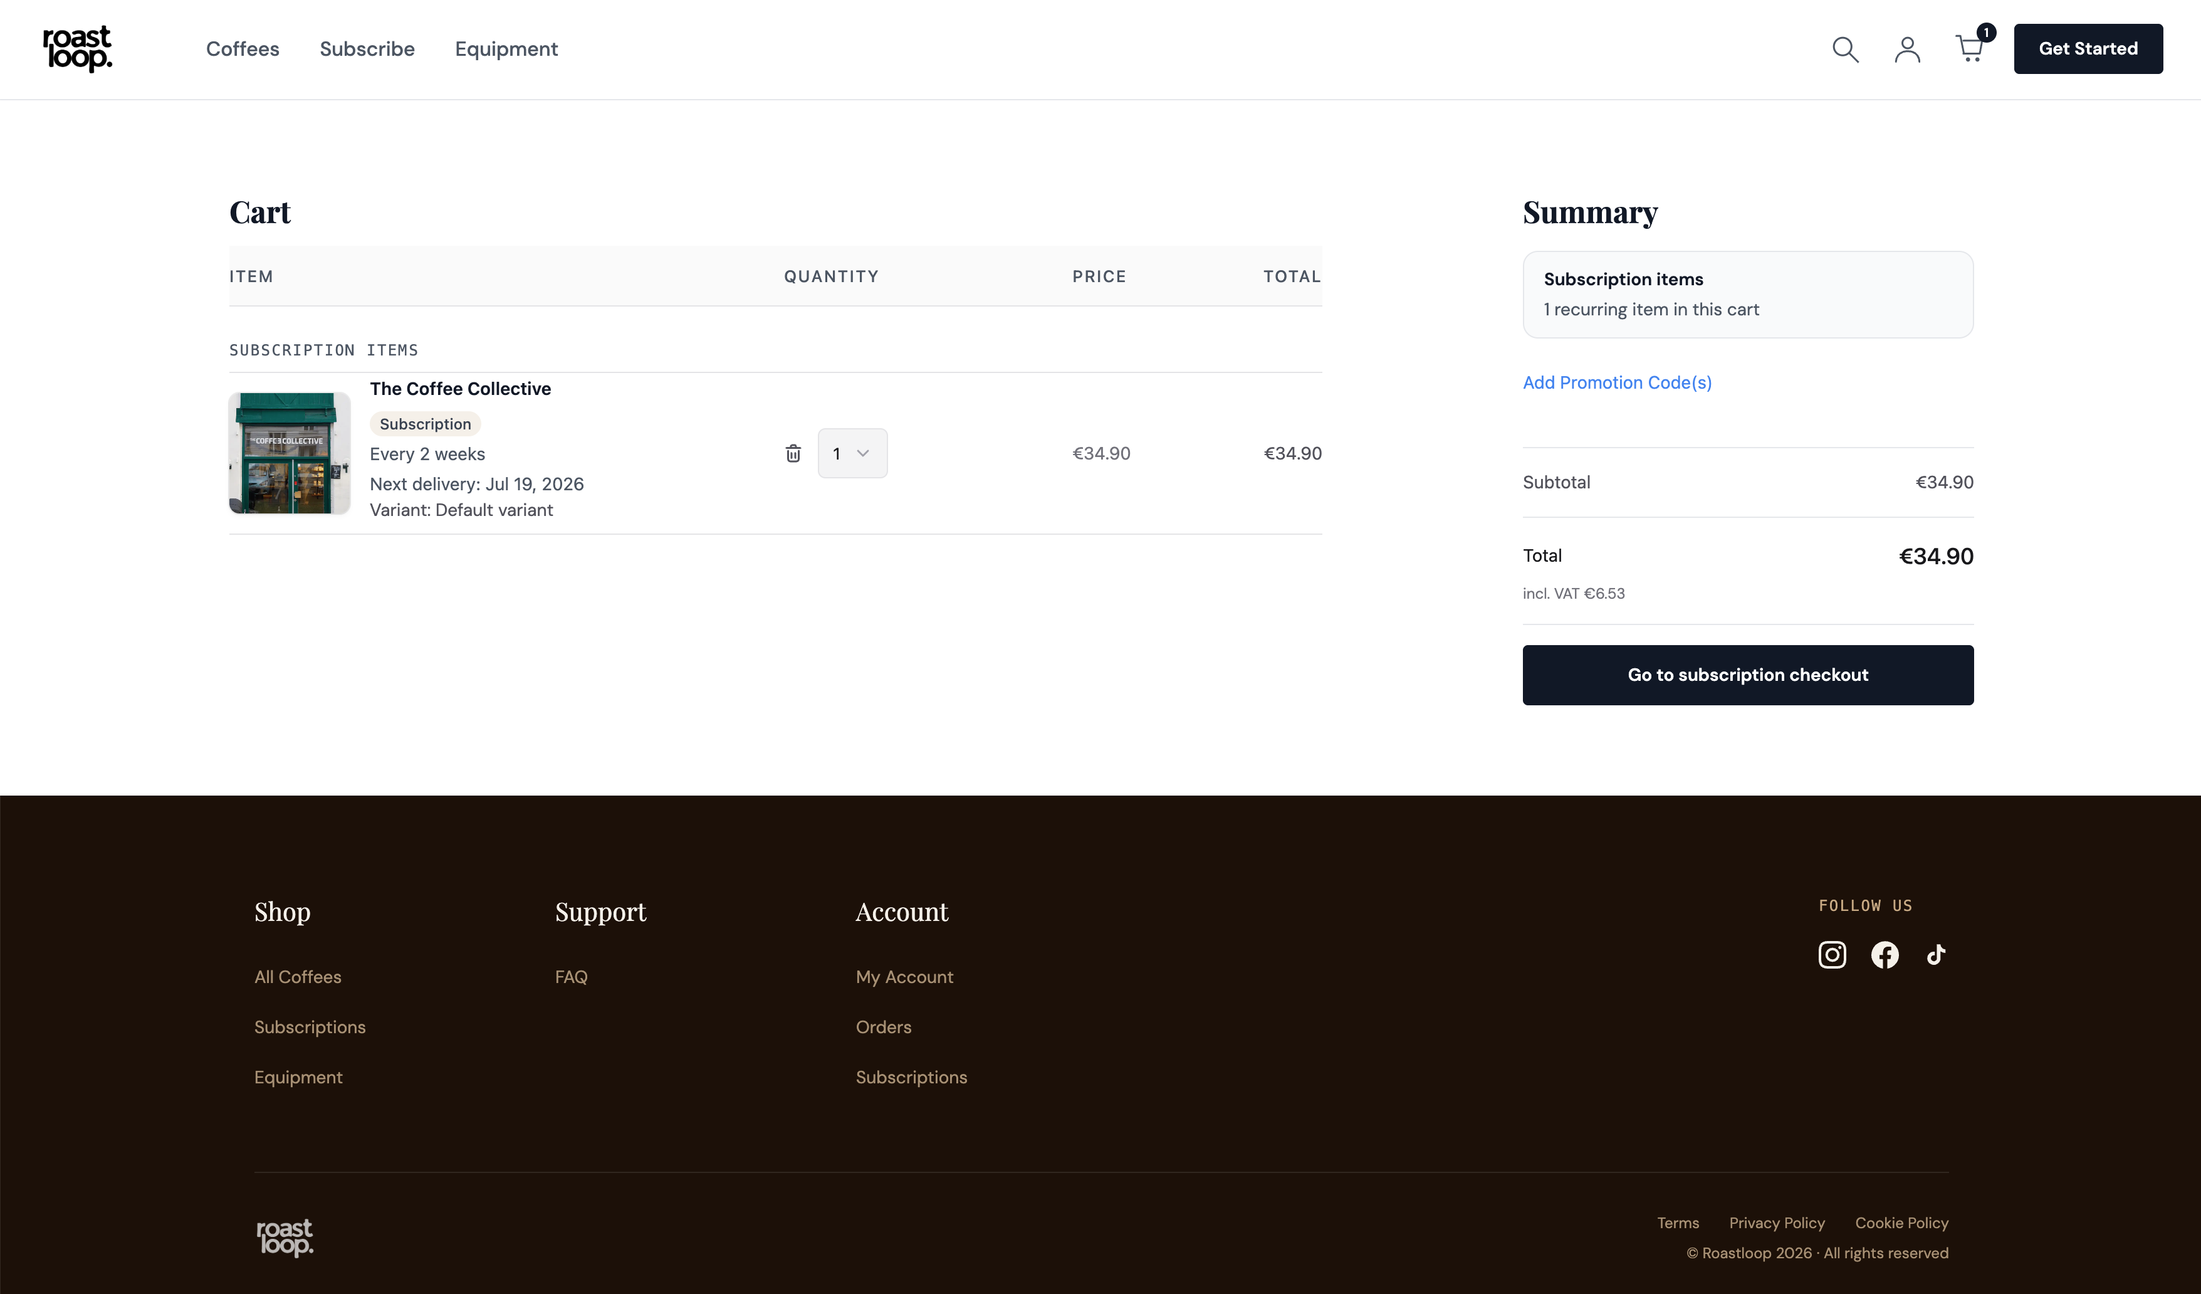
Task: Click 'Next delivery: Jul 19, 2026' text
Action: click(x=477, y=484)
